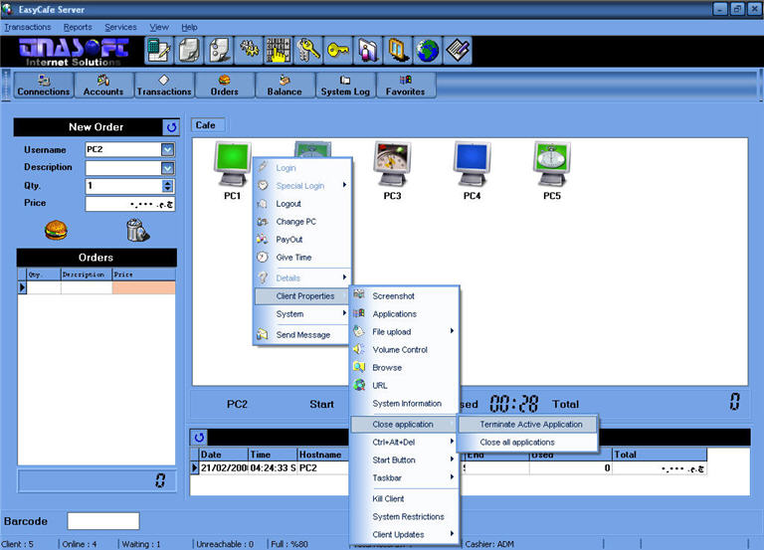Choose PayOut from the context menu
This screenshot has width=764, height=550.
coord(302,240)
